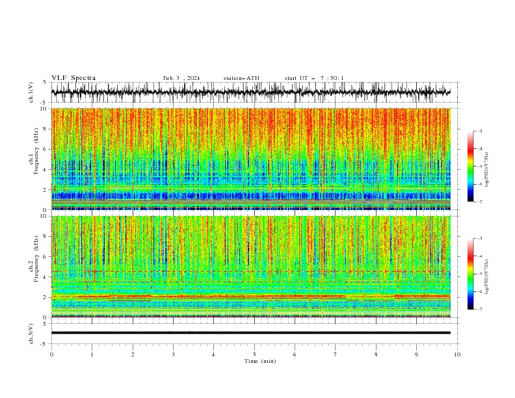Click the "VLF Spectra" title text
The height and width of the screenshot is (398, 515).
coord(73,78)
